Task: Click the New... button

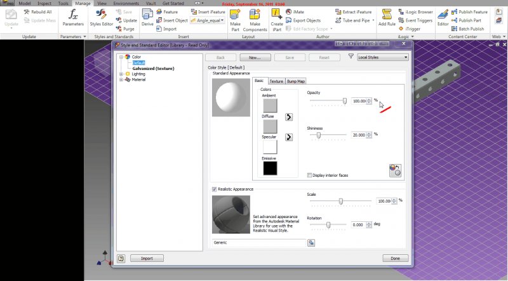Action: 255,57
